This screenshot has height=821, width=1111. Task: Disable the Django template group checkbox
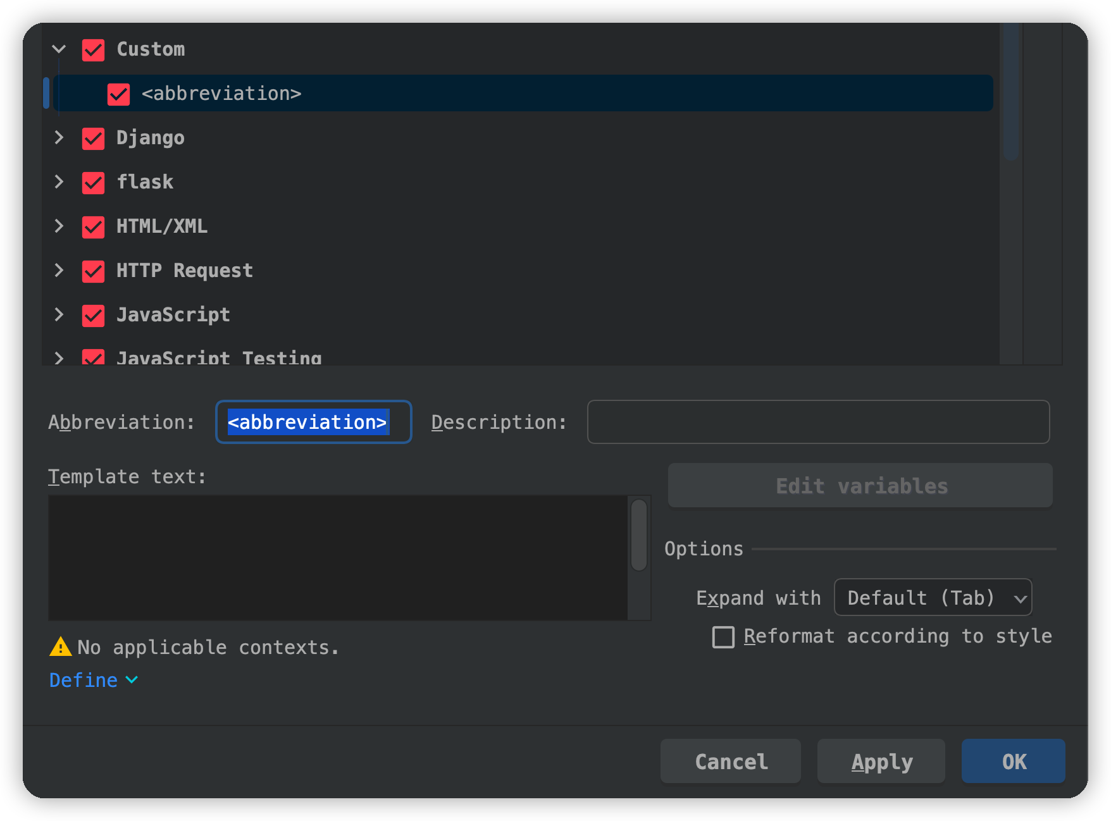(94, 139)
